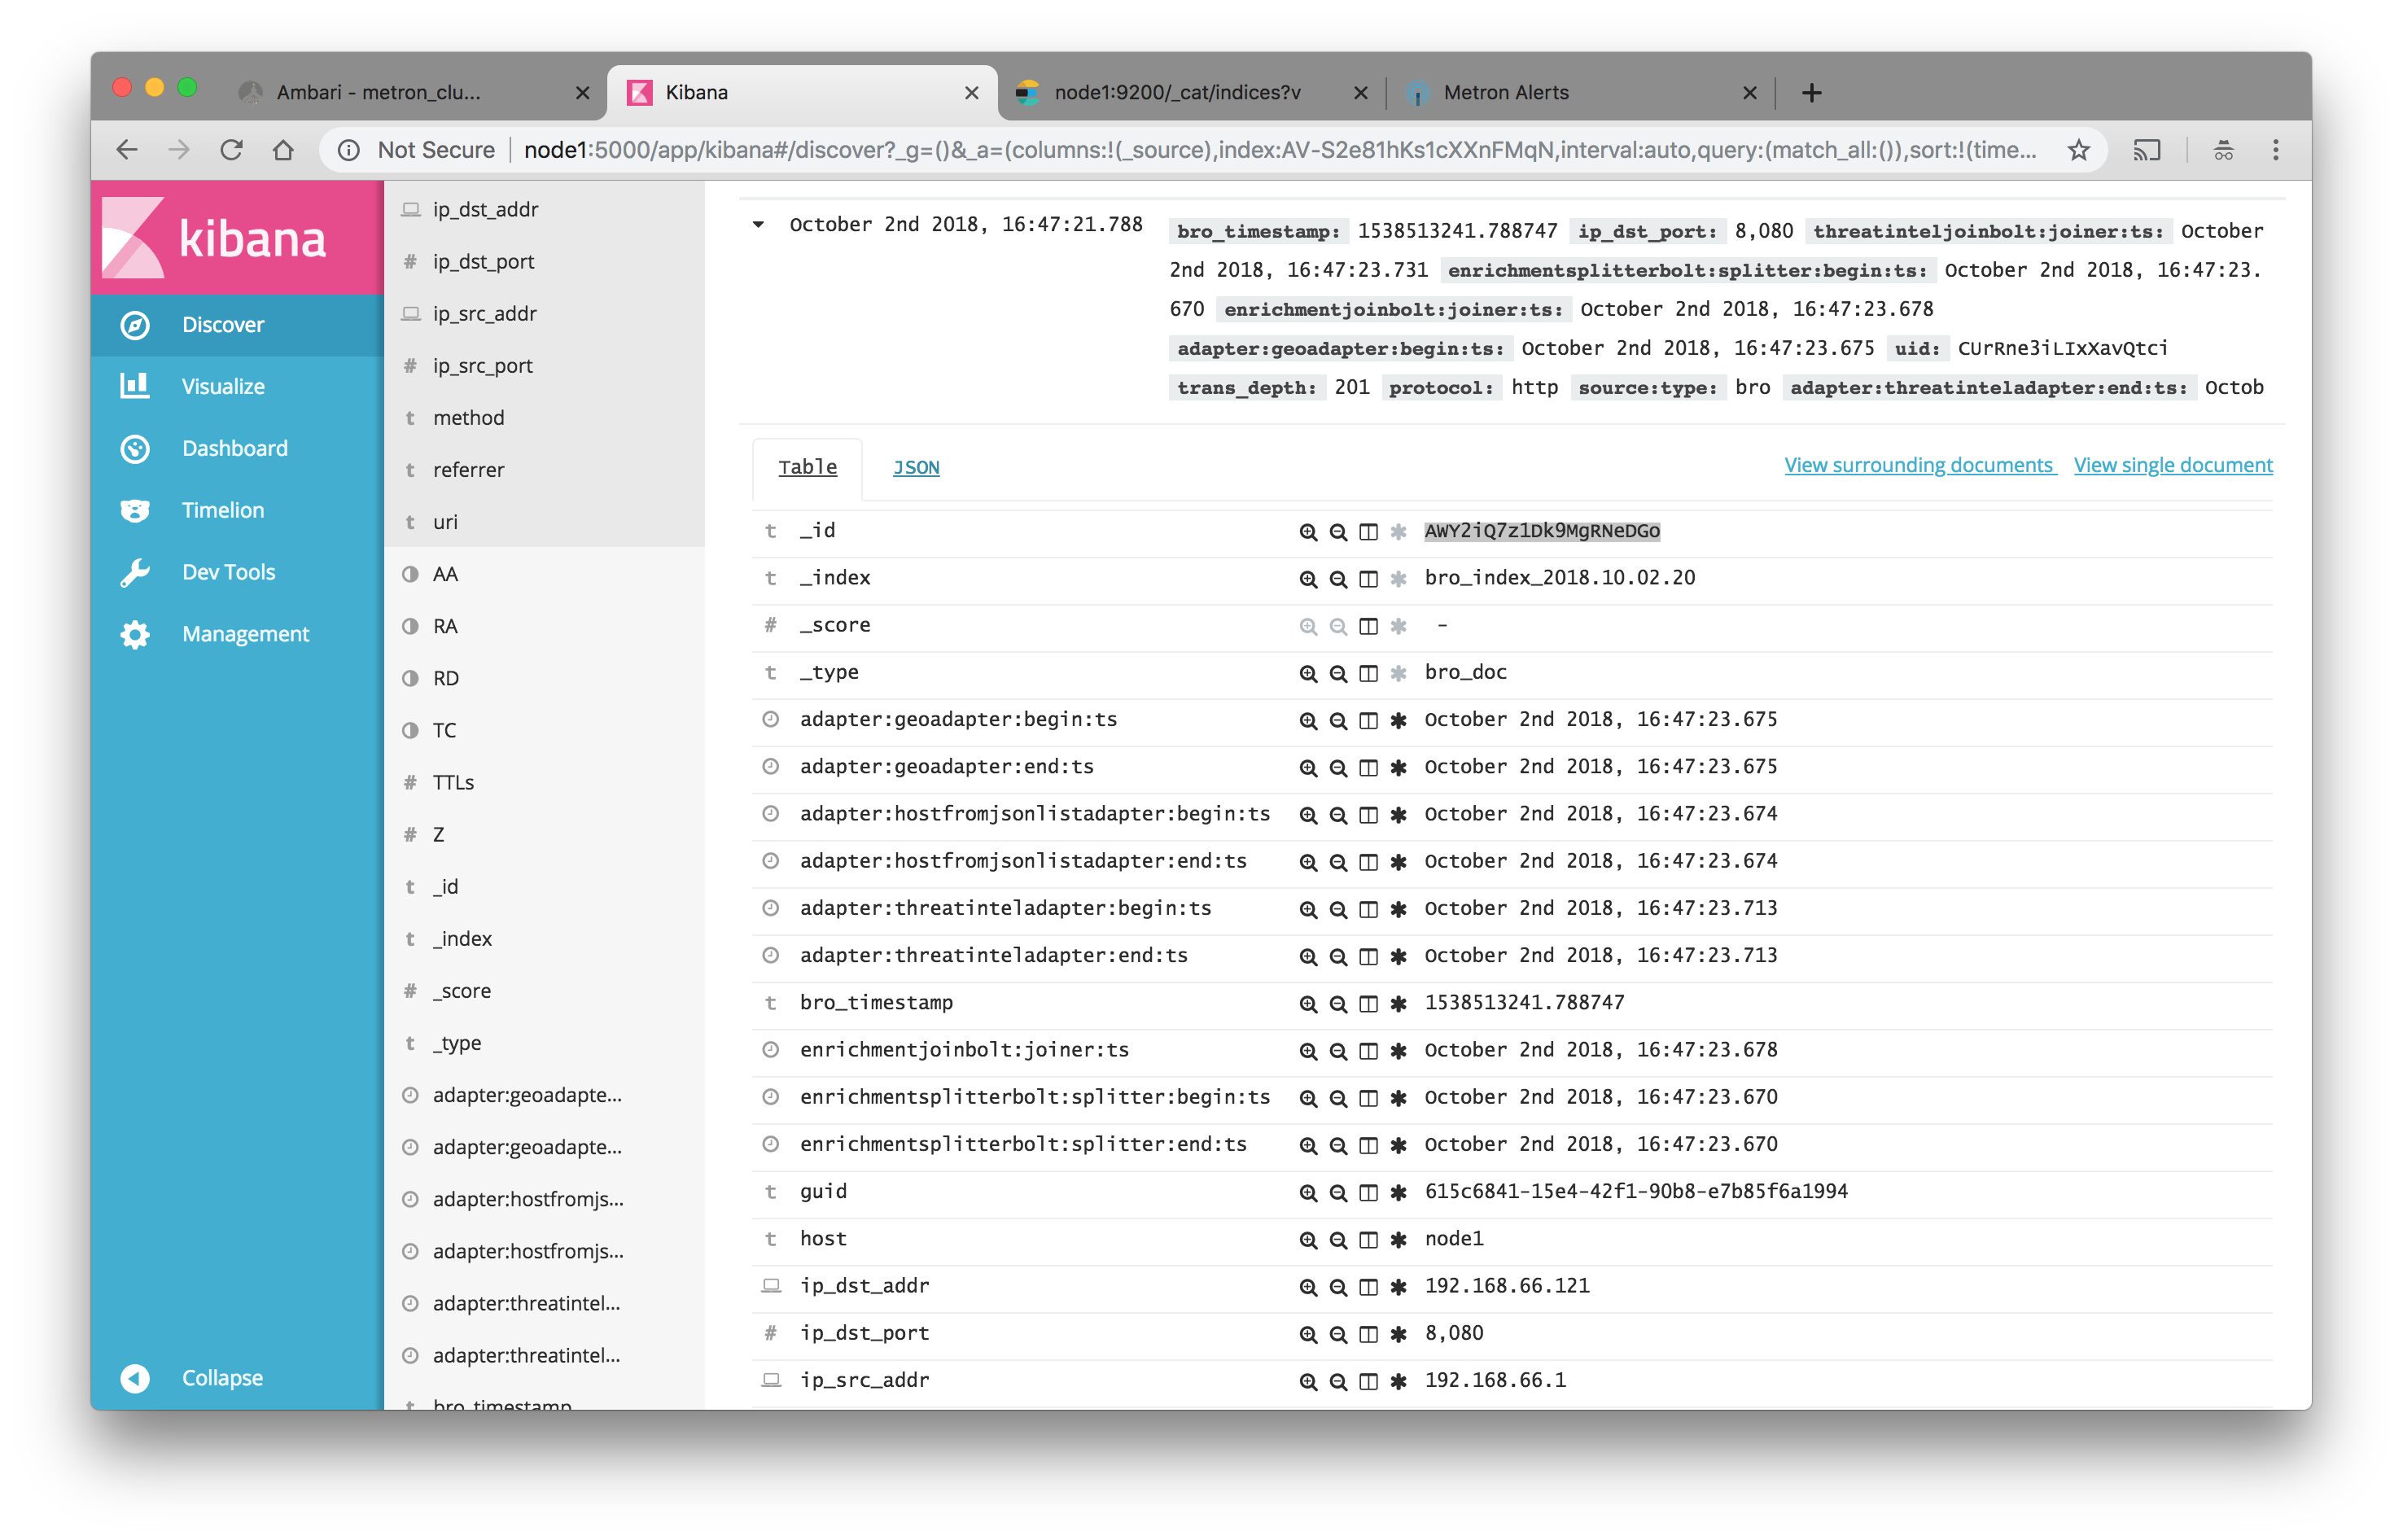
Task: Switch to the Metron Alerts browser tab
Action: click(x=1505, y=93)
